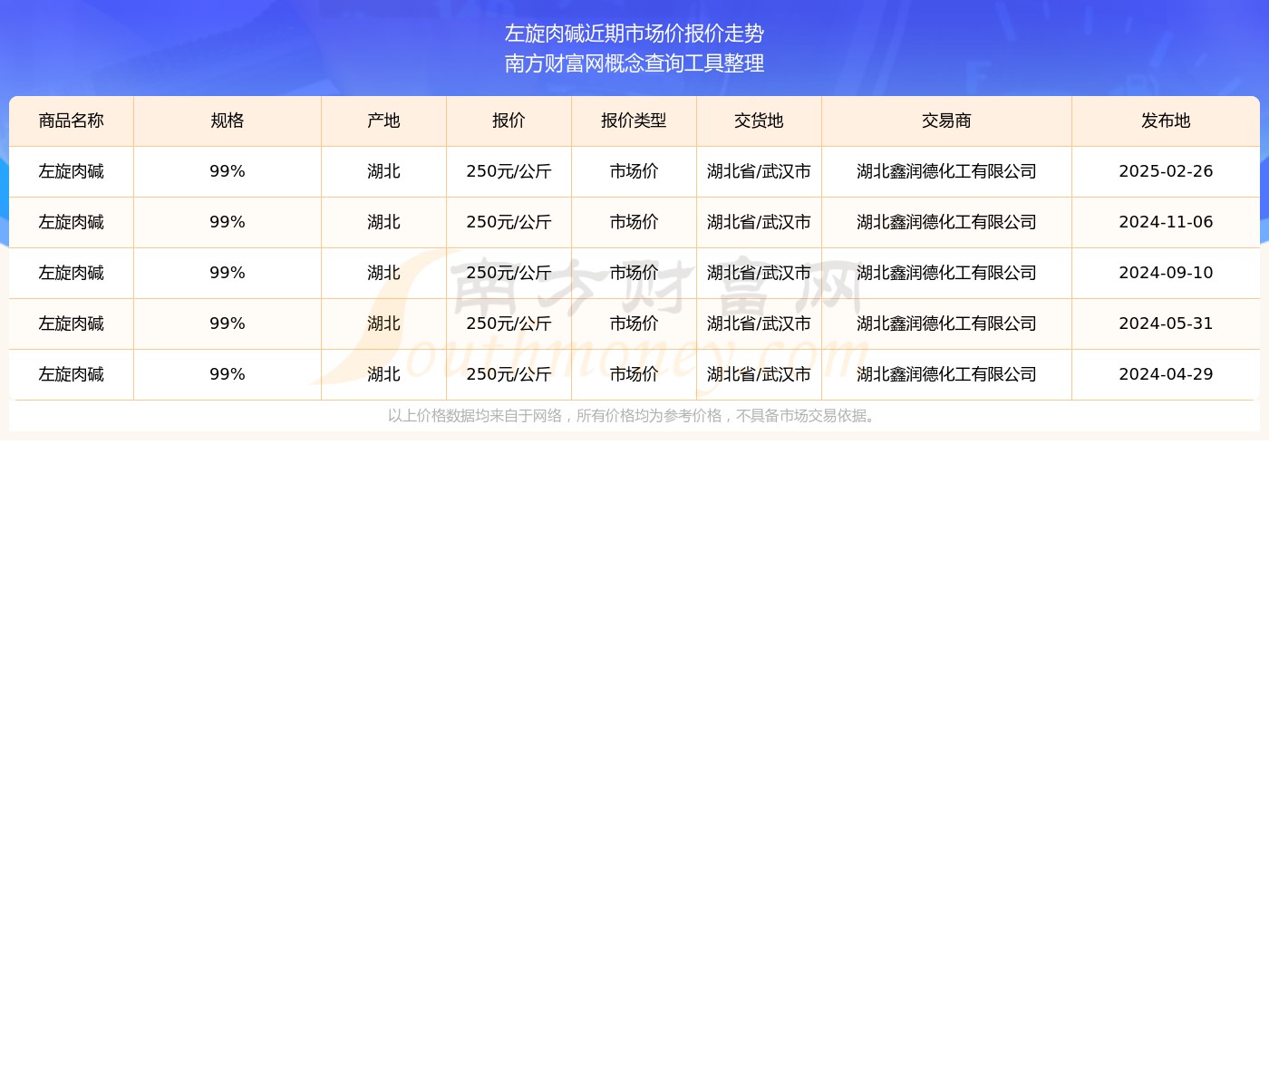Click 左旋肉碱 in the 2024-04-29 row

[72, 374]
